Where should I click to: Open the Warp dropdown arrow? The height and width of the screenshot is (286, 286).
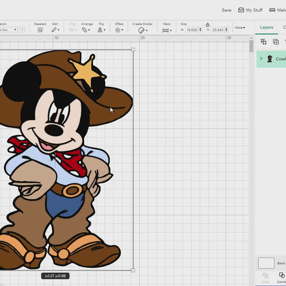click(171, 31)
